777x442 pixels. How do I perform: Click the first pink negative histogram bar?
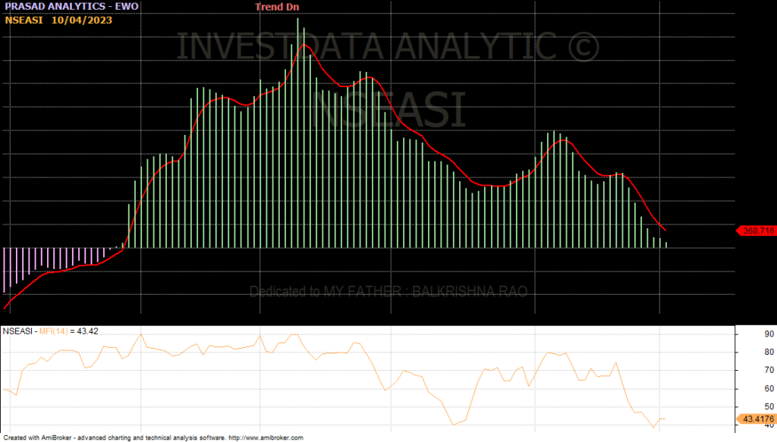5,269
